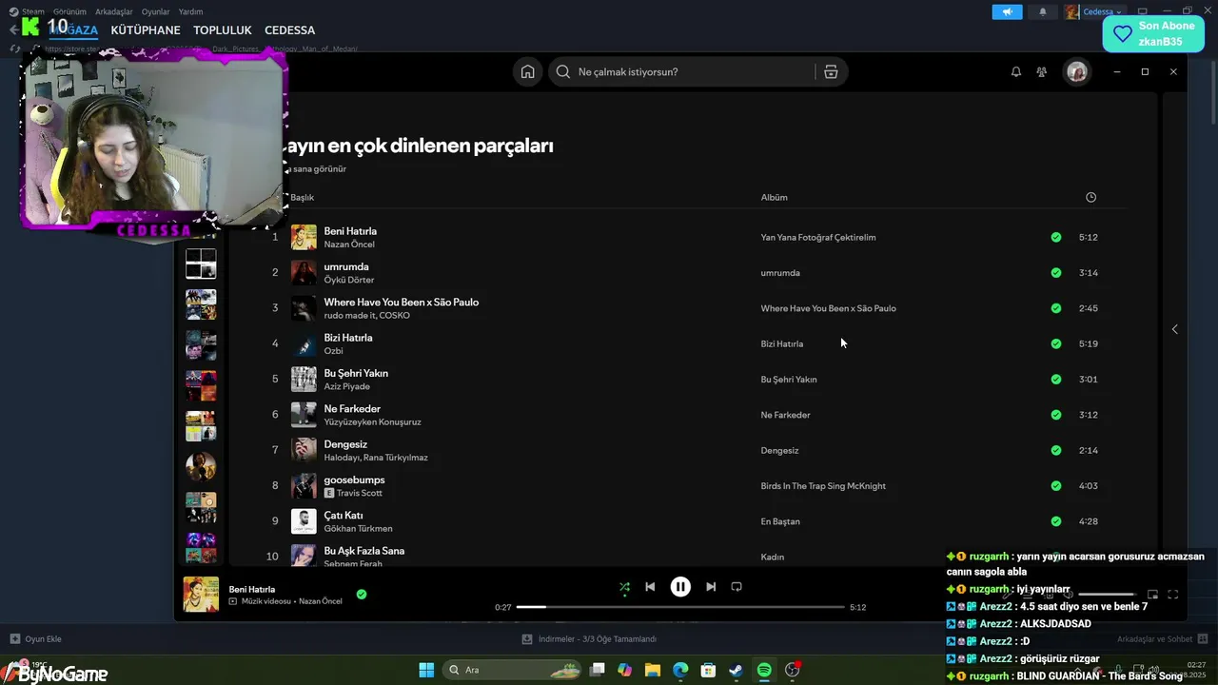
Task: Open Spotify Friend Activity icon
Action: click(x=1042, y=72)
